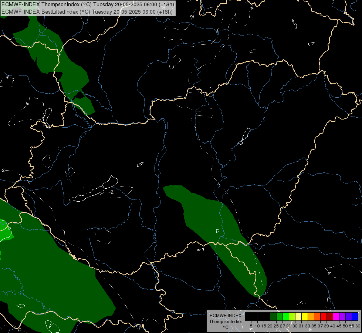Select the purple 45-50 legend swatch

point(342,316)
